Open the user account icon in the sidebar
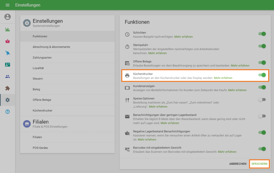Image resolution: width=274 pixels, height=173 pixels. click(x=8, y=17)
